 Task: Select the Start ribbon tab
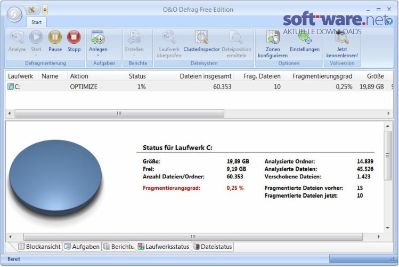pyautogui.click(x=36, y=22)
